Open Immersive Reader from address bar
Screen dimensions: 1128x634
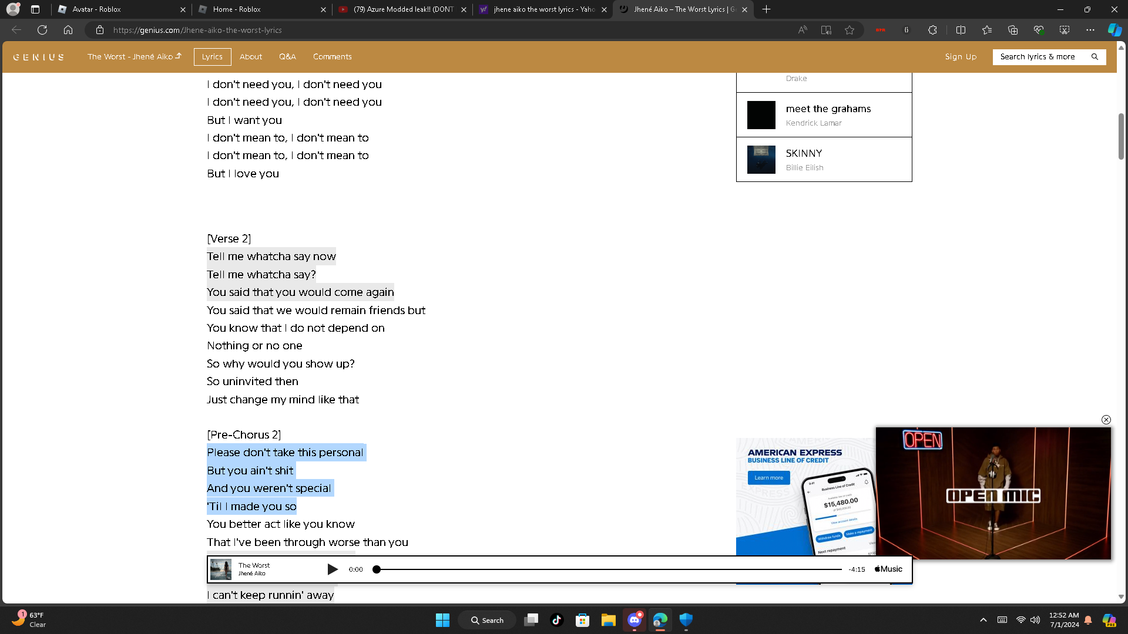coord(826,30)
